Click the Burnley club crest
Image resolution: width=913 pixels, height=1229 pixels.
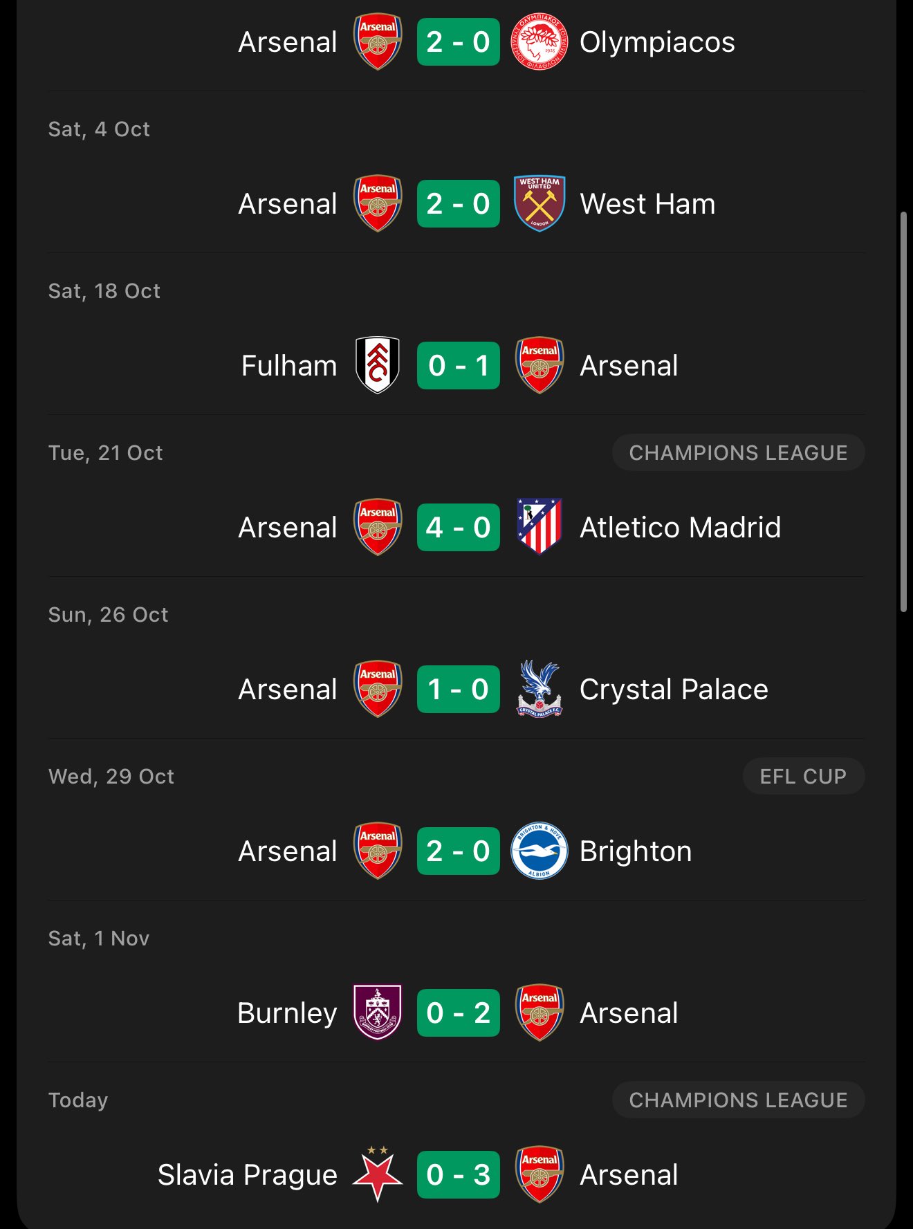(x=378, y=1013)
